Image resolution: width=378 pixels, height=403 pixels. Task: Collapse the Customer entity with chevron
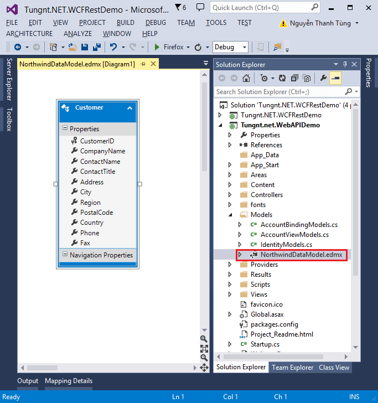(x=130, y=108)
